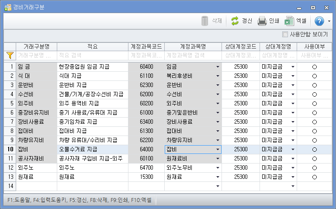This screenshot has width=336, height=209.
Task: Select 거래구분명 cell 중장비유지비
Action: click(x=36, y=113)
